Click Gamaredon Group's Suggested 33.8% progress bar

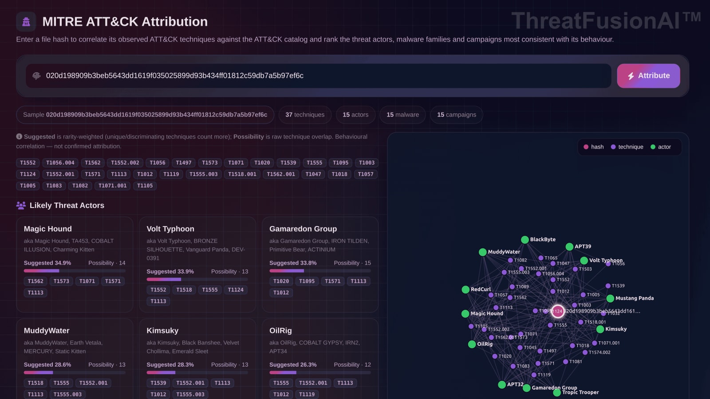point(320,271)
